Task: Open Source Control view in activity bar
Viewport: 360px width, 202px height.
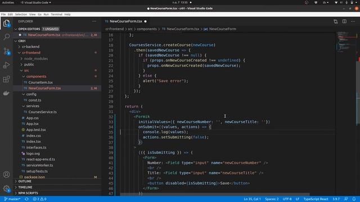Action: point(6,51)
